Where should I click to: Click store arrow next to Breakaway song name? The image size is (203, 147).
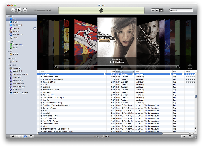[105, 74]
